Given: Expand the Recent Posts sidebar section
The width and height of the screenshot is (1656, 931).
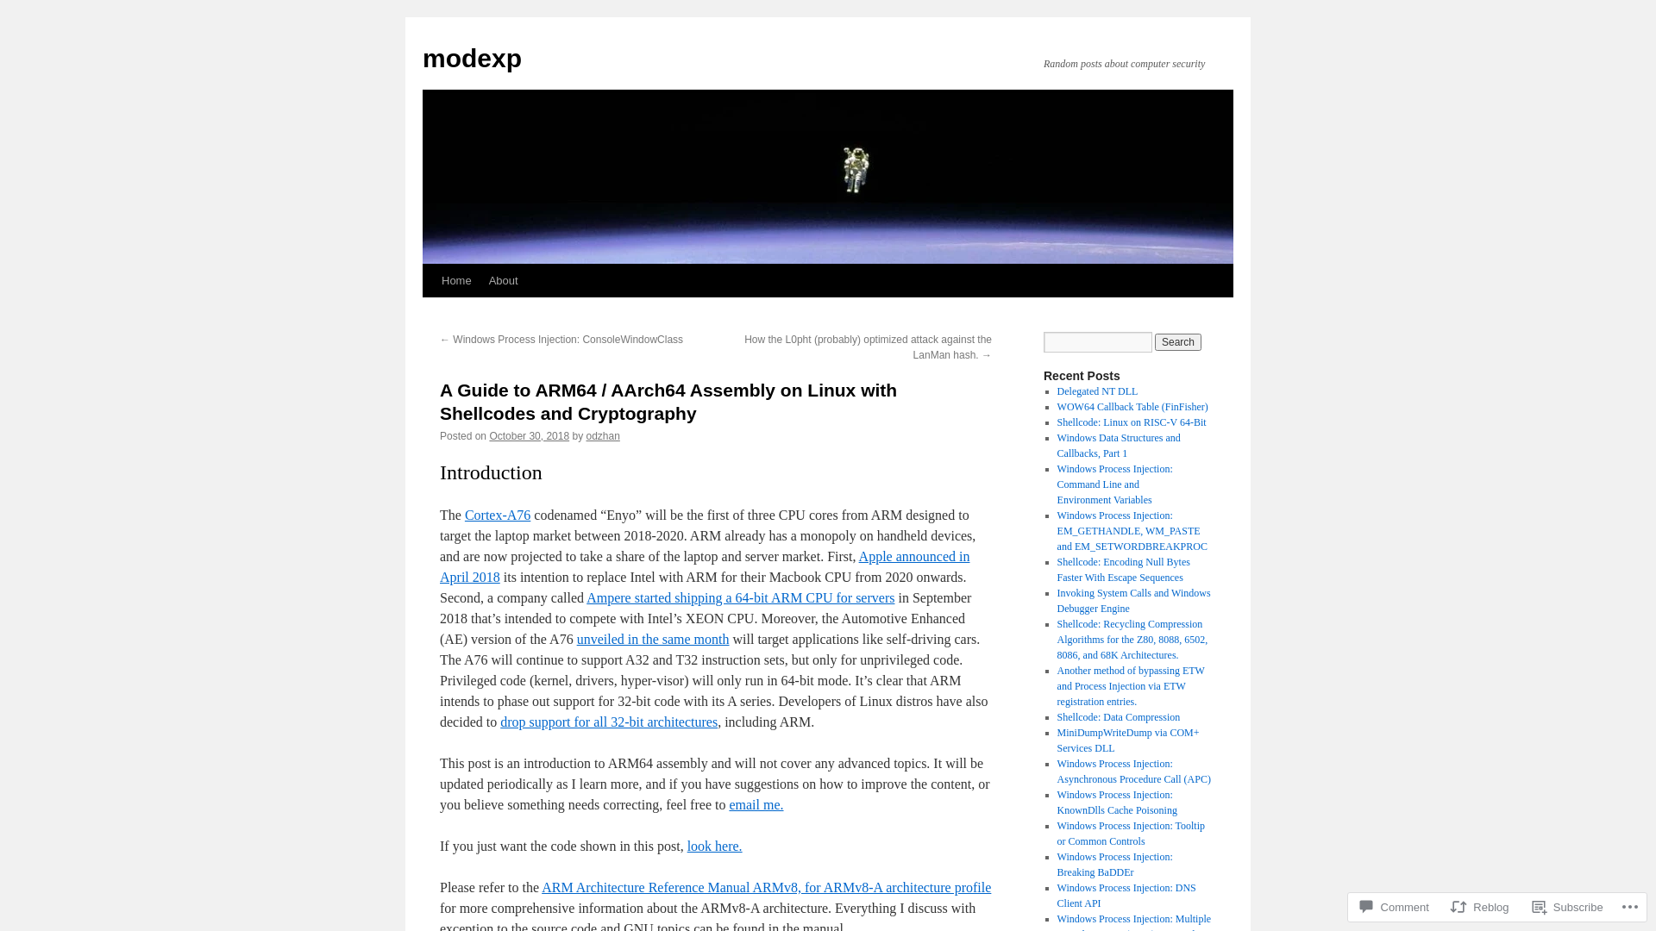Looking at the screenshot, I should point(1082,375).
